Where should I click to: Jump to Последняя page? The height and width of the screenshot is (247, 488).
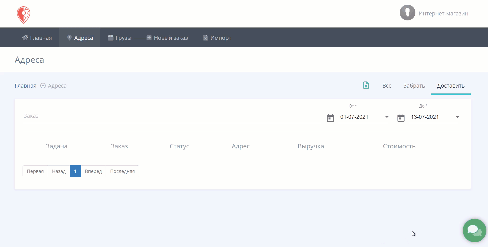122,171
